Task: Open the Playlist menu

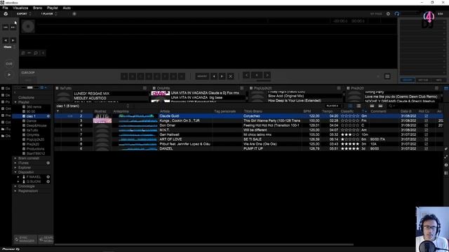Action: pos(53,8)
